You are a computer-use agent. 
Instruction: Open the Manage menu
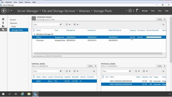pos(145,11)
